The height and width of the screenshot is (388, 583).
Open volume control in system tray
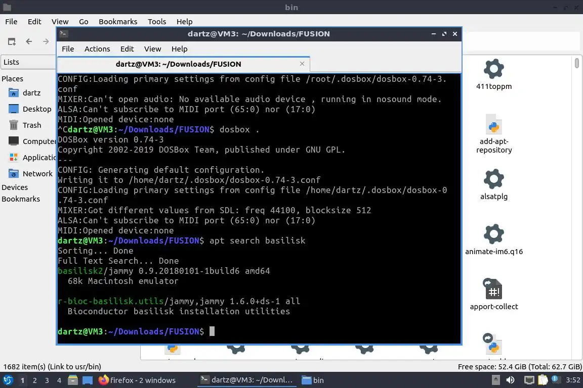511,380
